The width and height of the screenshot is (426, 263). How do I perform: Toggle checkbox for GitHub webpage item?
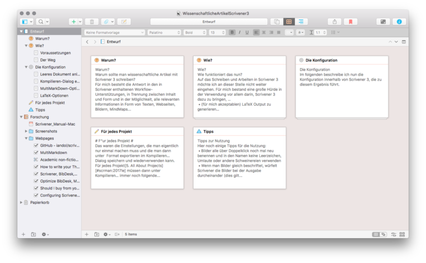click(36, 145)
